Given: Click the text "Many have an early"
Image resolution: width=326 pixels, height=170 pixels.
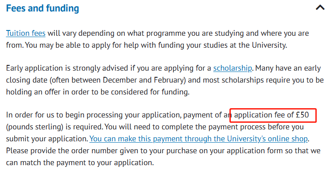Looking at the screenshot, I should 288,68.
